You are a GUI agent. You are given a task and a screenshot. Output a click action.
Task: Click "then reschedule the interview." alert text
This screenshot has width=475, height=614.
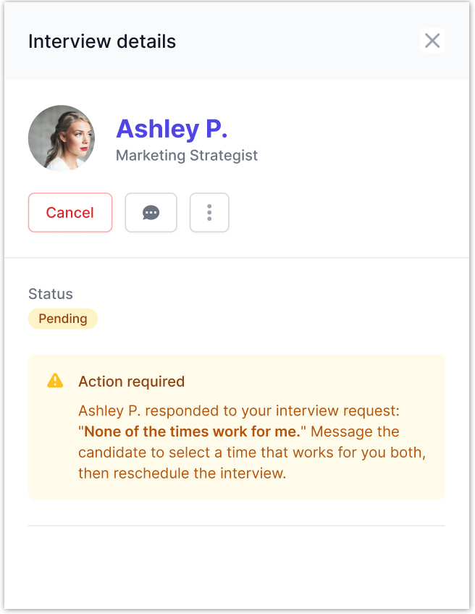[182, 474]
